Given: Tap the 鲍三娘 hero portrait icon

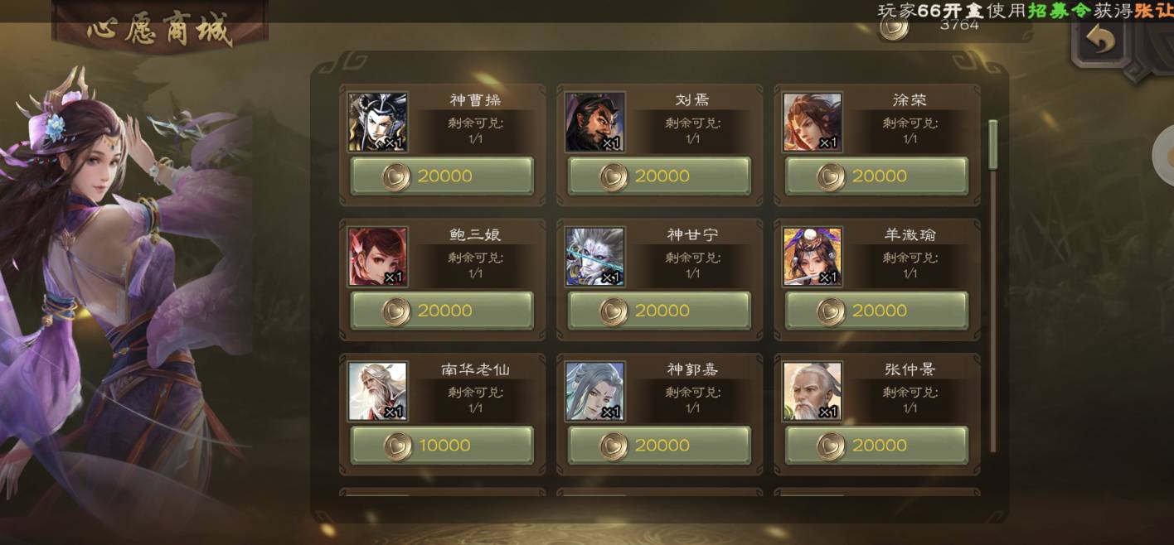Looking at the screenshot, I should (378, 257).
